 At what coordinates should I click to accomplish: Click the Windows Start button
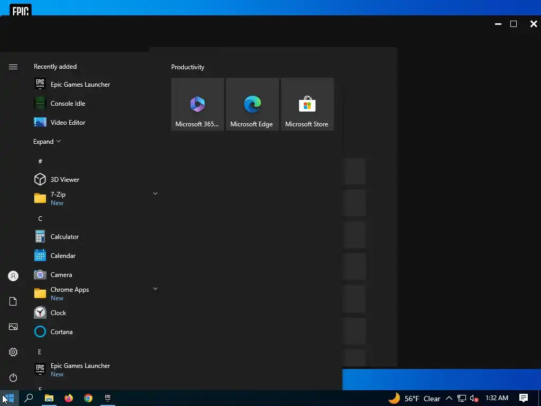10,398
